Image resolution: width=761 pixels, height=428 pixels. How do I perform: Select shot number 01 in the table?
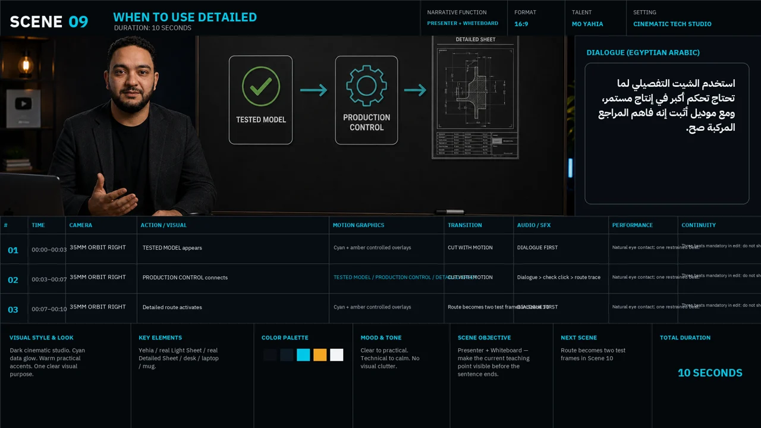[x=13, y=250]
